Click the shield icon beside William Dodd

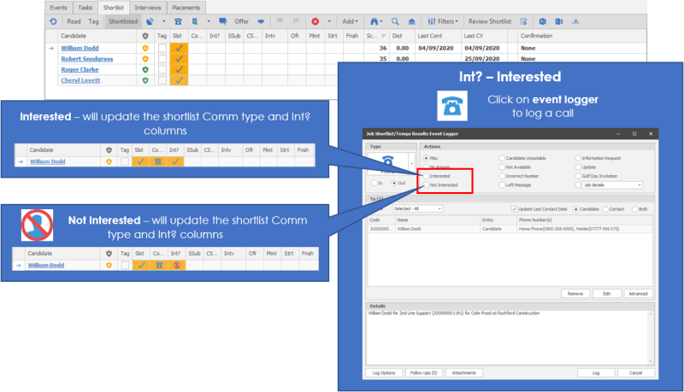coord(145,49)
